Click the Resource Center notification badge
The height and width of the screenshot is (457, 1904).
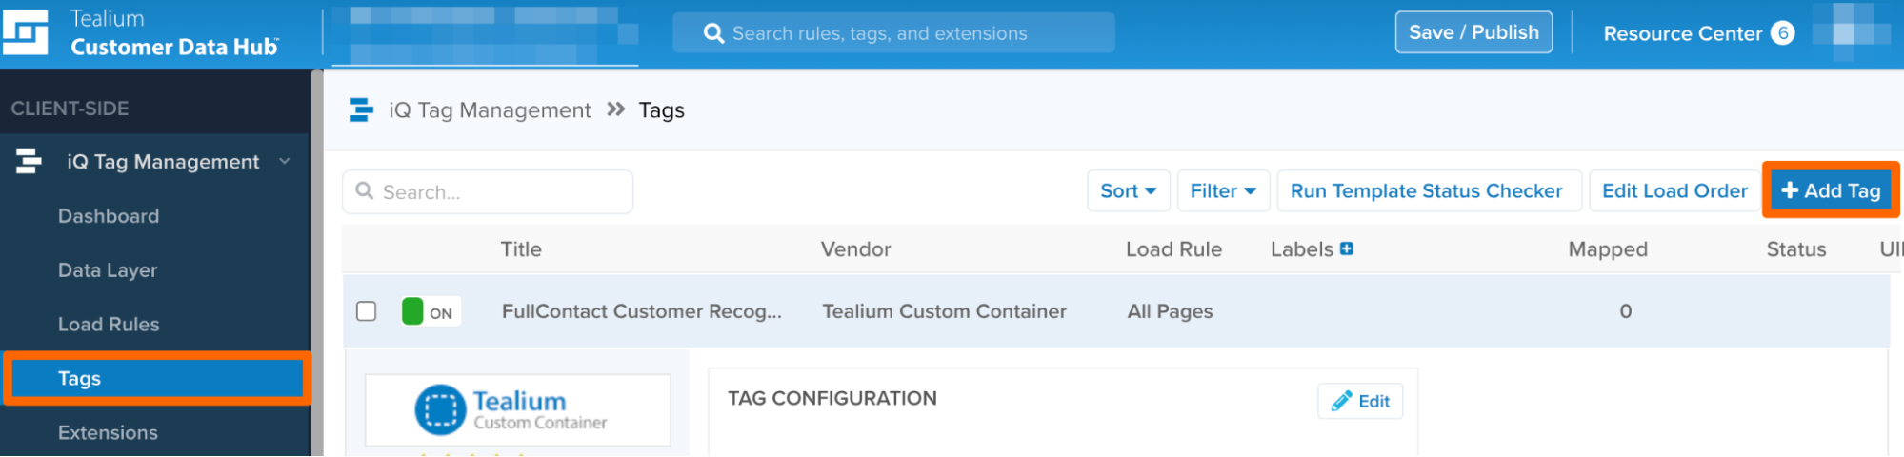click(1783, 33)
